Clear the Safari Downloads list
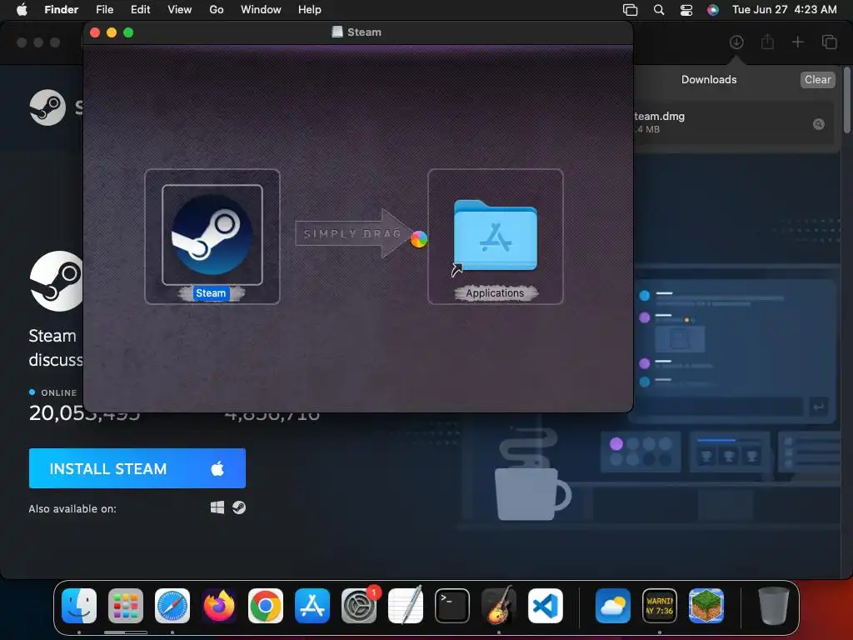853x640 pixels. tap(817, 79)
